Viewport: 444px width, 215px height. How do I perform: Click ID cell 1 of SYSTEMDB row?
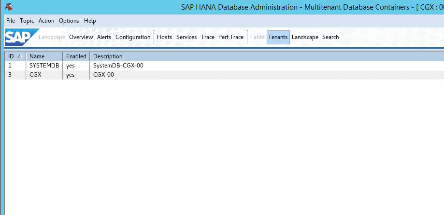tap(15, 66)
